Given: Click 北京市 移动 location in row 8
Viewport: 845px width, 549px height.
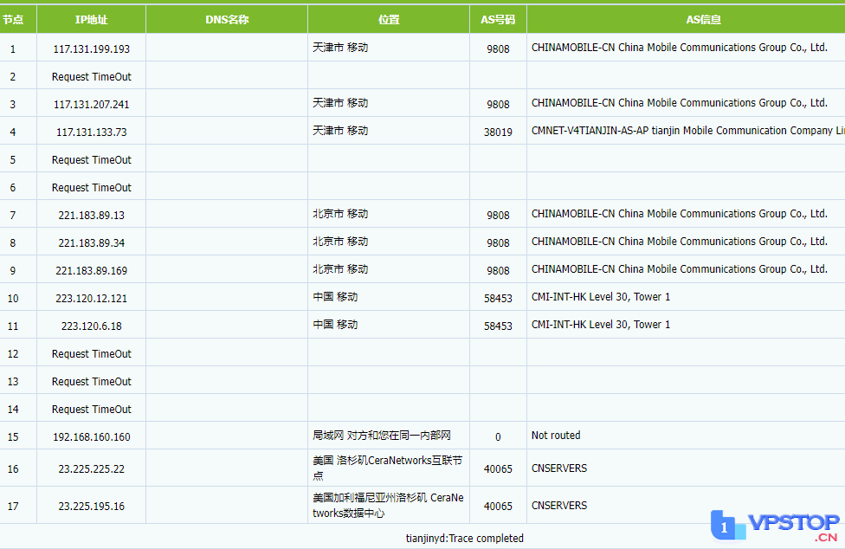Looking at the screenshot, I should click(x=340, y=242).
